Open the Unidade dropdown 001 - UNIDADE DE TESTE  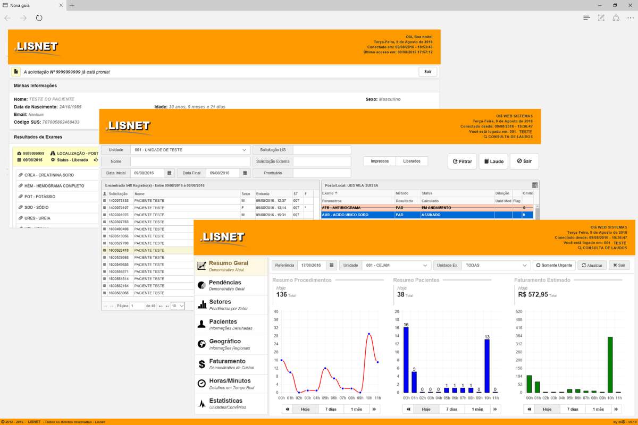tap(190, 150)
